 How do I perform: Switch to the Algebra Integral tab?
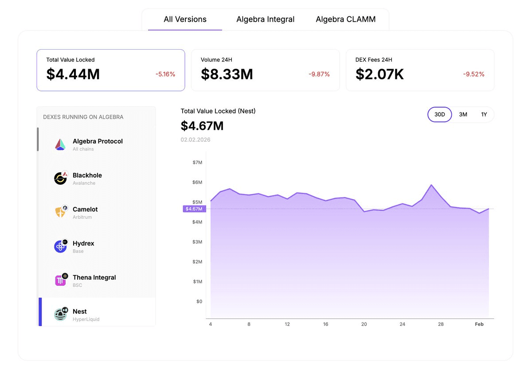pos(265,19)
